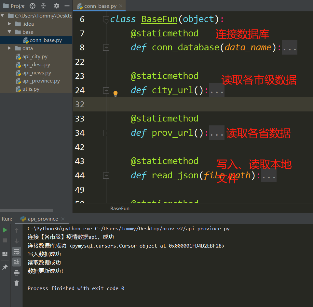The width and height of the screenshot is (313, 307).
Task: Click folded ellipsis after conn_database
Action: click(x=290, y=48)
